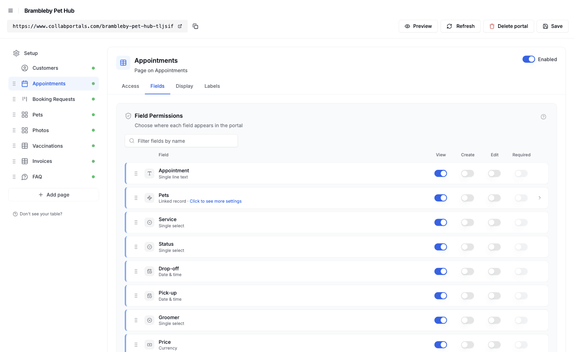Copy portal URL with copy icon
Image resolution: width=574 pixels, height=352 pixels.
195,26
